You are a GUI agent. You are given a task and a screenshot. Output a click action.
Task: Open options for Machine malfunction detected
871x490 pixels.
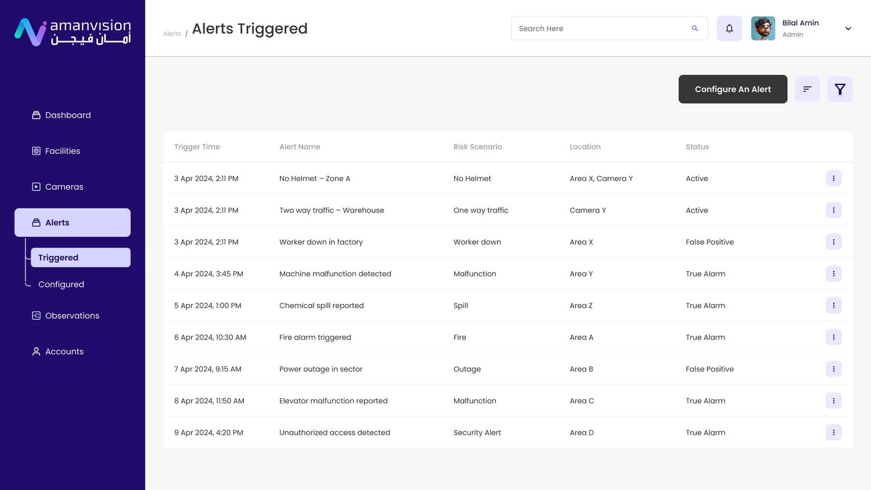(834, 273)
